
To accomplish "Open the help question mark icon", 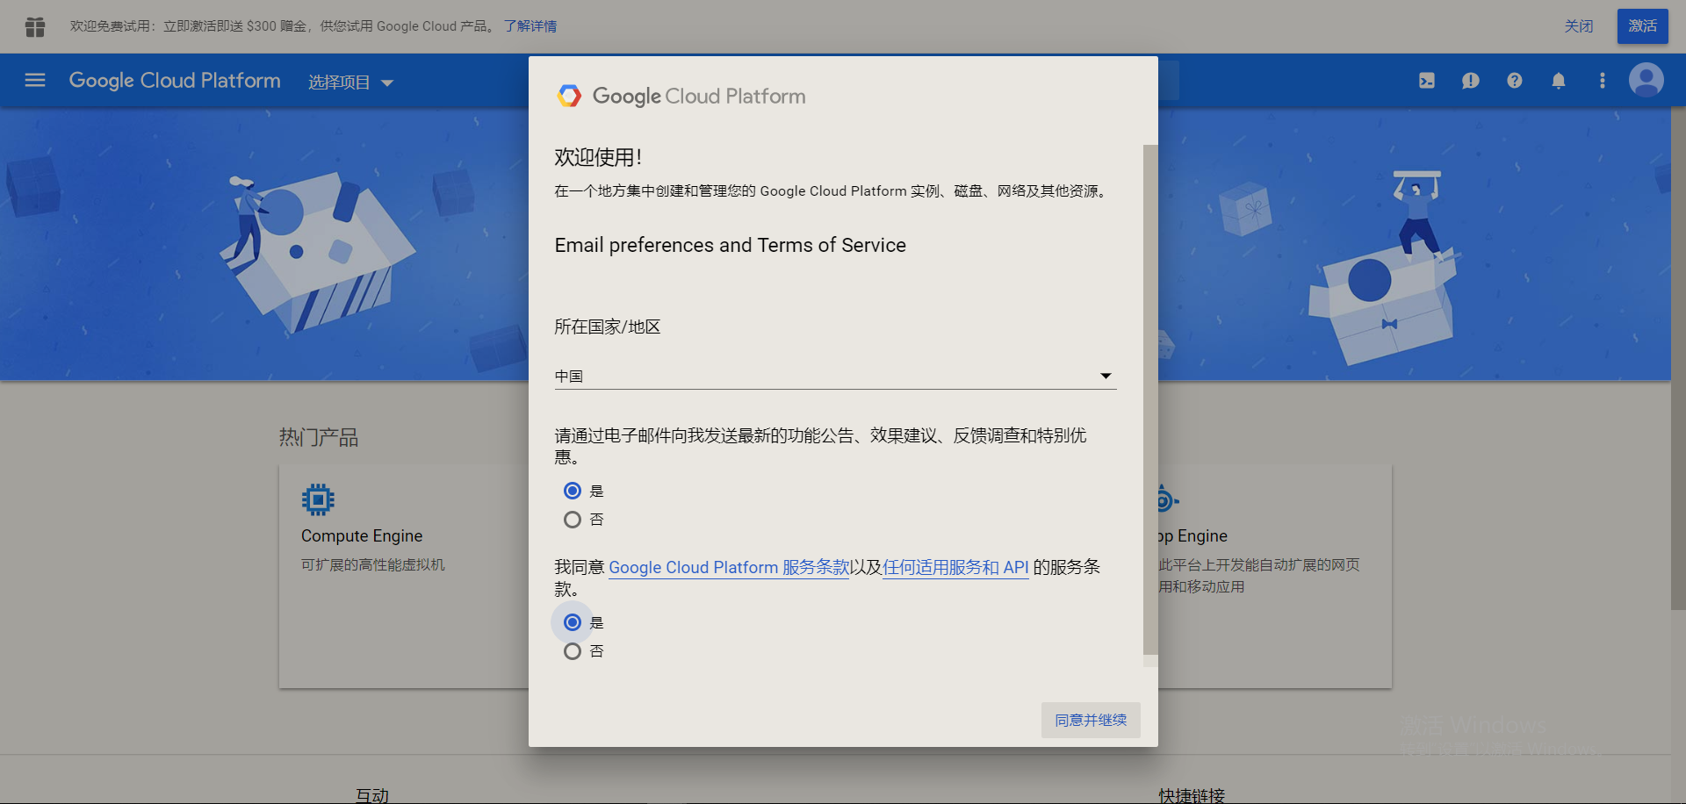I will [1515, 81].
